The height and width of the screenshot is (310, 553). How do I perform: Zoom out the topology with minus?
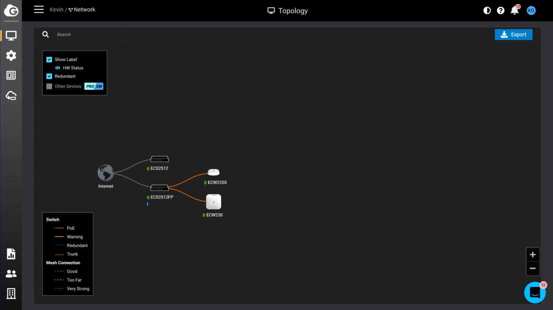533,268
